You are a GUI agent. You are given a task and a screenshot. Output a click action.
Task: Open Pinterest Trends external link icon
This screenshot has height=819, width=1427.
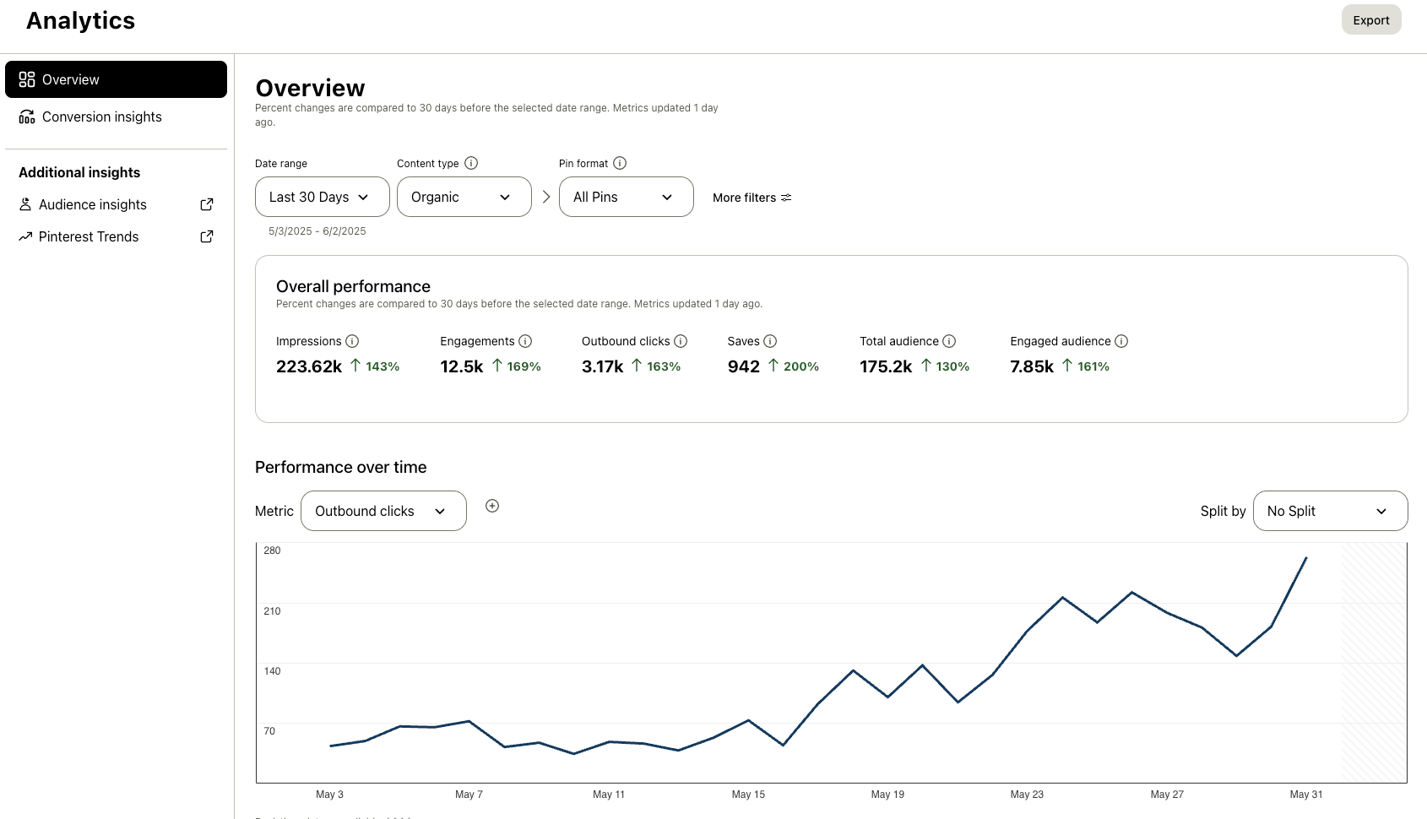[x=206, y=236]
